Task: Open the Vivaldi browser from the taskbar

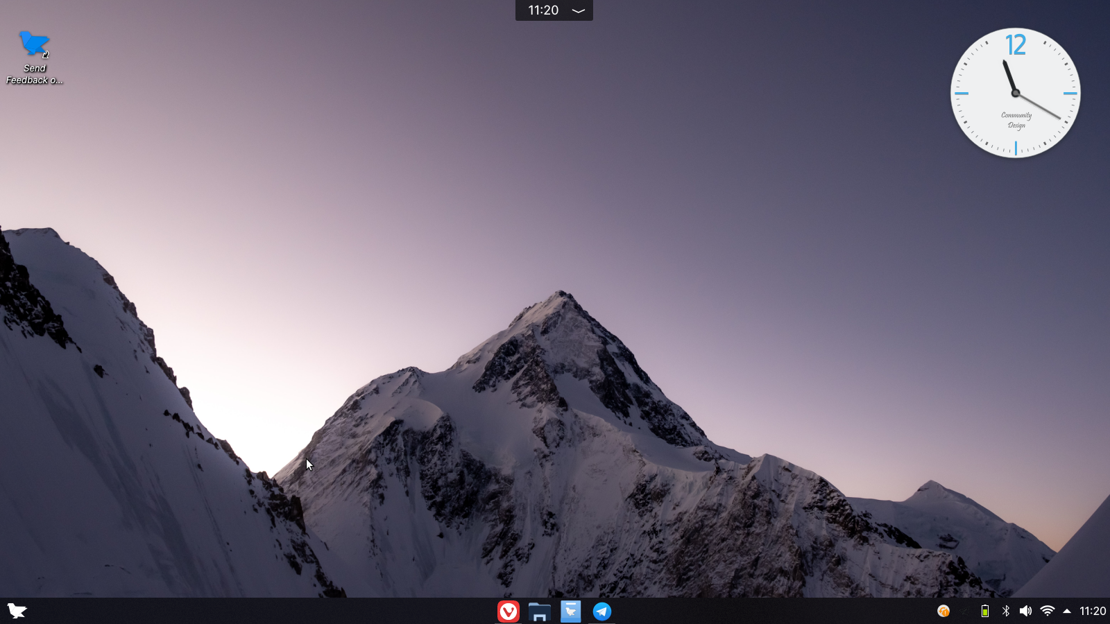Action: tap(509, 611)
